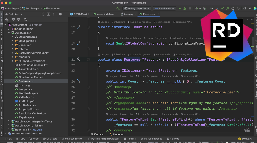
Task: Hide the Solution explorer panel
Action: [66, 14]
